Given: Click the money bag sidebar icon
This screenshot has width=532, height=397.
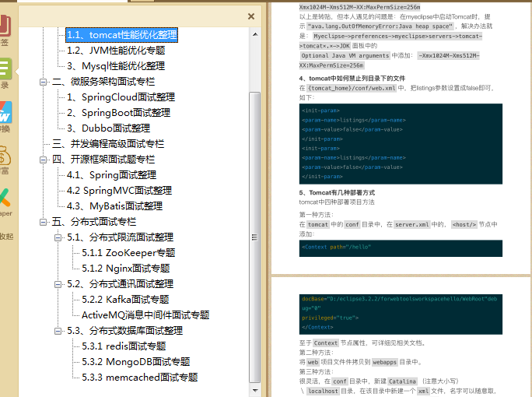Looking at the screenshot, I should tap(5, 156).
